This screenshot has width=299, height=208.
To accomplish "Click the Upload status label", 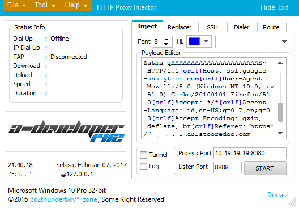I will [x=23, y=75].
